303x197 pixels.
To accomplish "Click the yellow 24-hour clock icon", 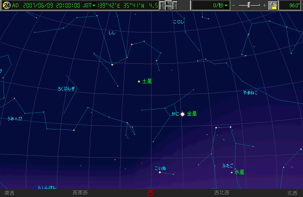I will [x=6, y=6].
